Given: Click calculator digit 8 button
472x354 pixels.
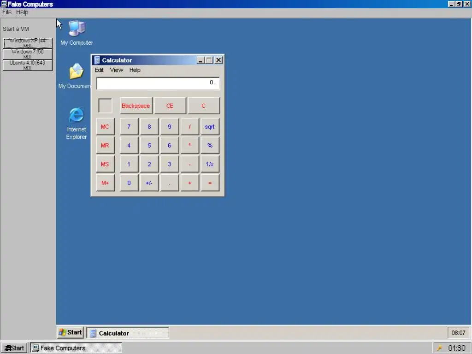Looking at the screenshot, I should pos(149,127).
